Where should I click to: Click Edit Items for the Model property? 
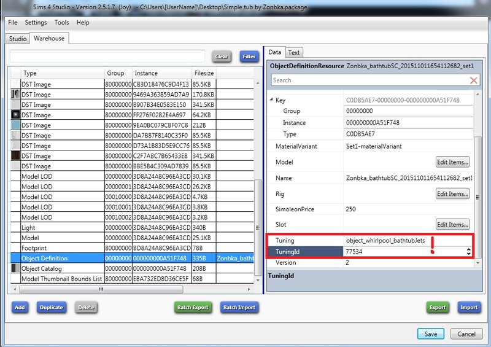[x=452, y=162]
